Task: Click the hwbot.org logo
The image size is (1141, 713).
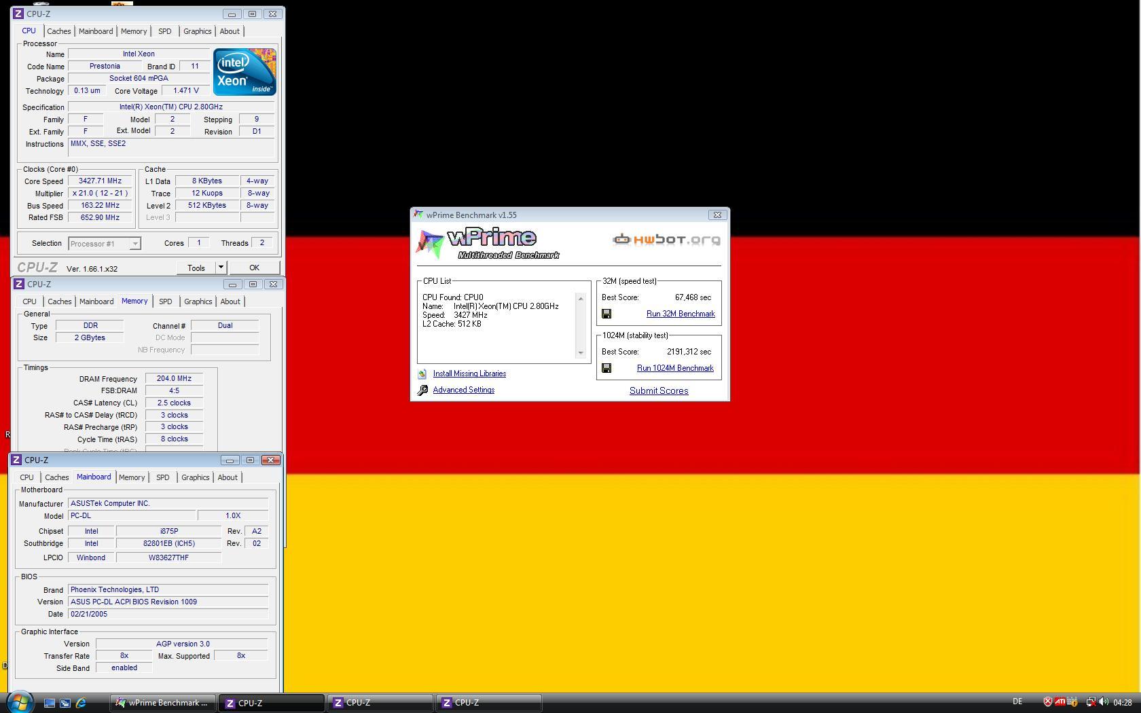Action: (x=666, y=239)
